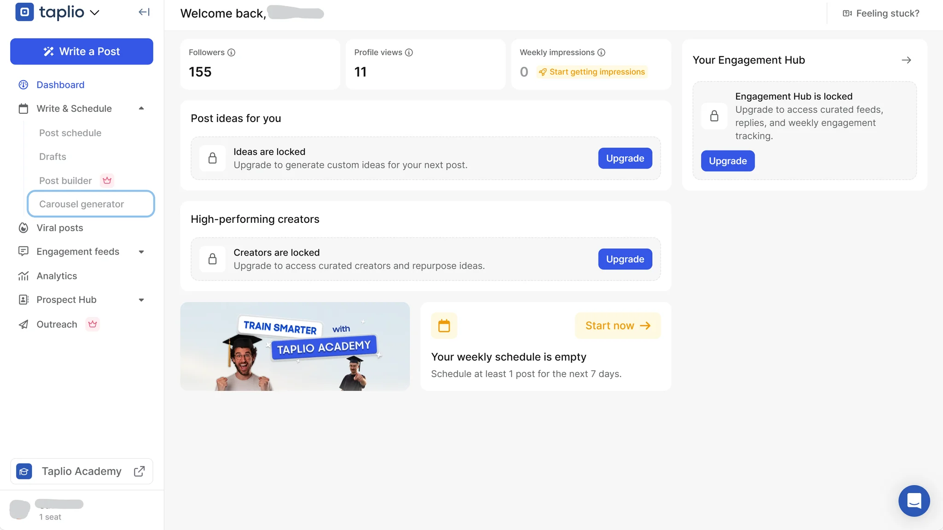Click the Taplio Academy graduation cap icon

[x=23, y=471]
